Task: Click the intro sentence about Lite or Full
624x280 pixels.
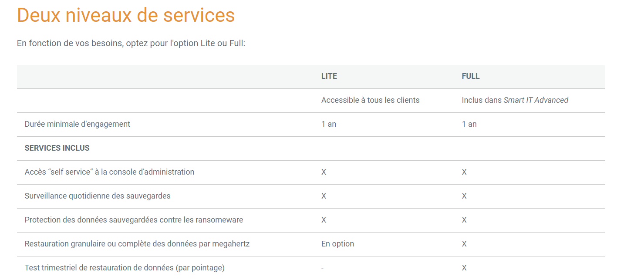Action: pyautogui.click(x=131, y=44)
